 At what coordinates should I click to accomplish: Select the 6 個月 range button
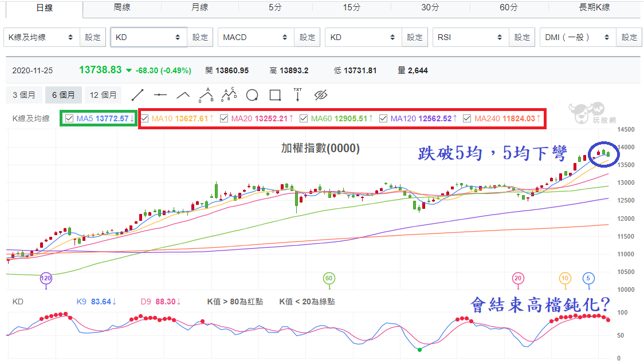point(63,95)
